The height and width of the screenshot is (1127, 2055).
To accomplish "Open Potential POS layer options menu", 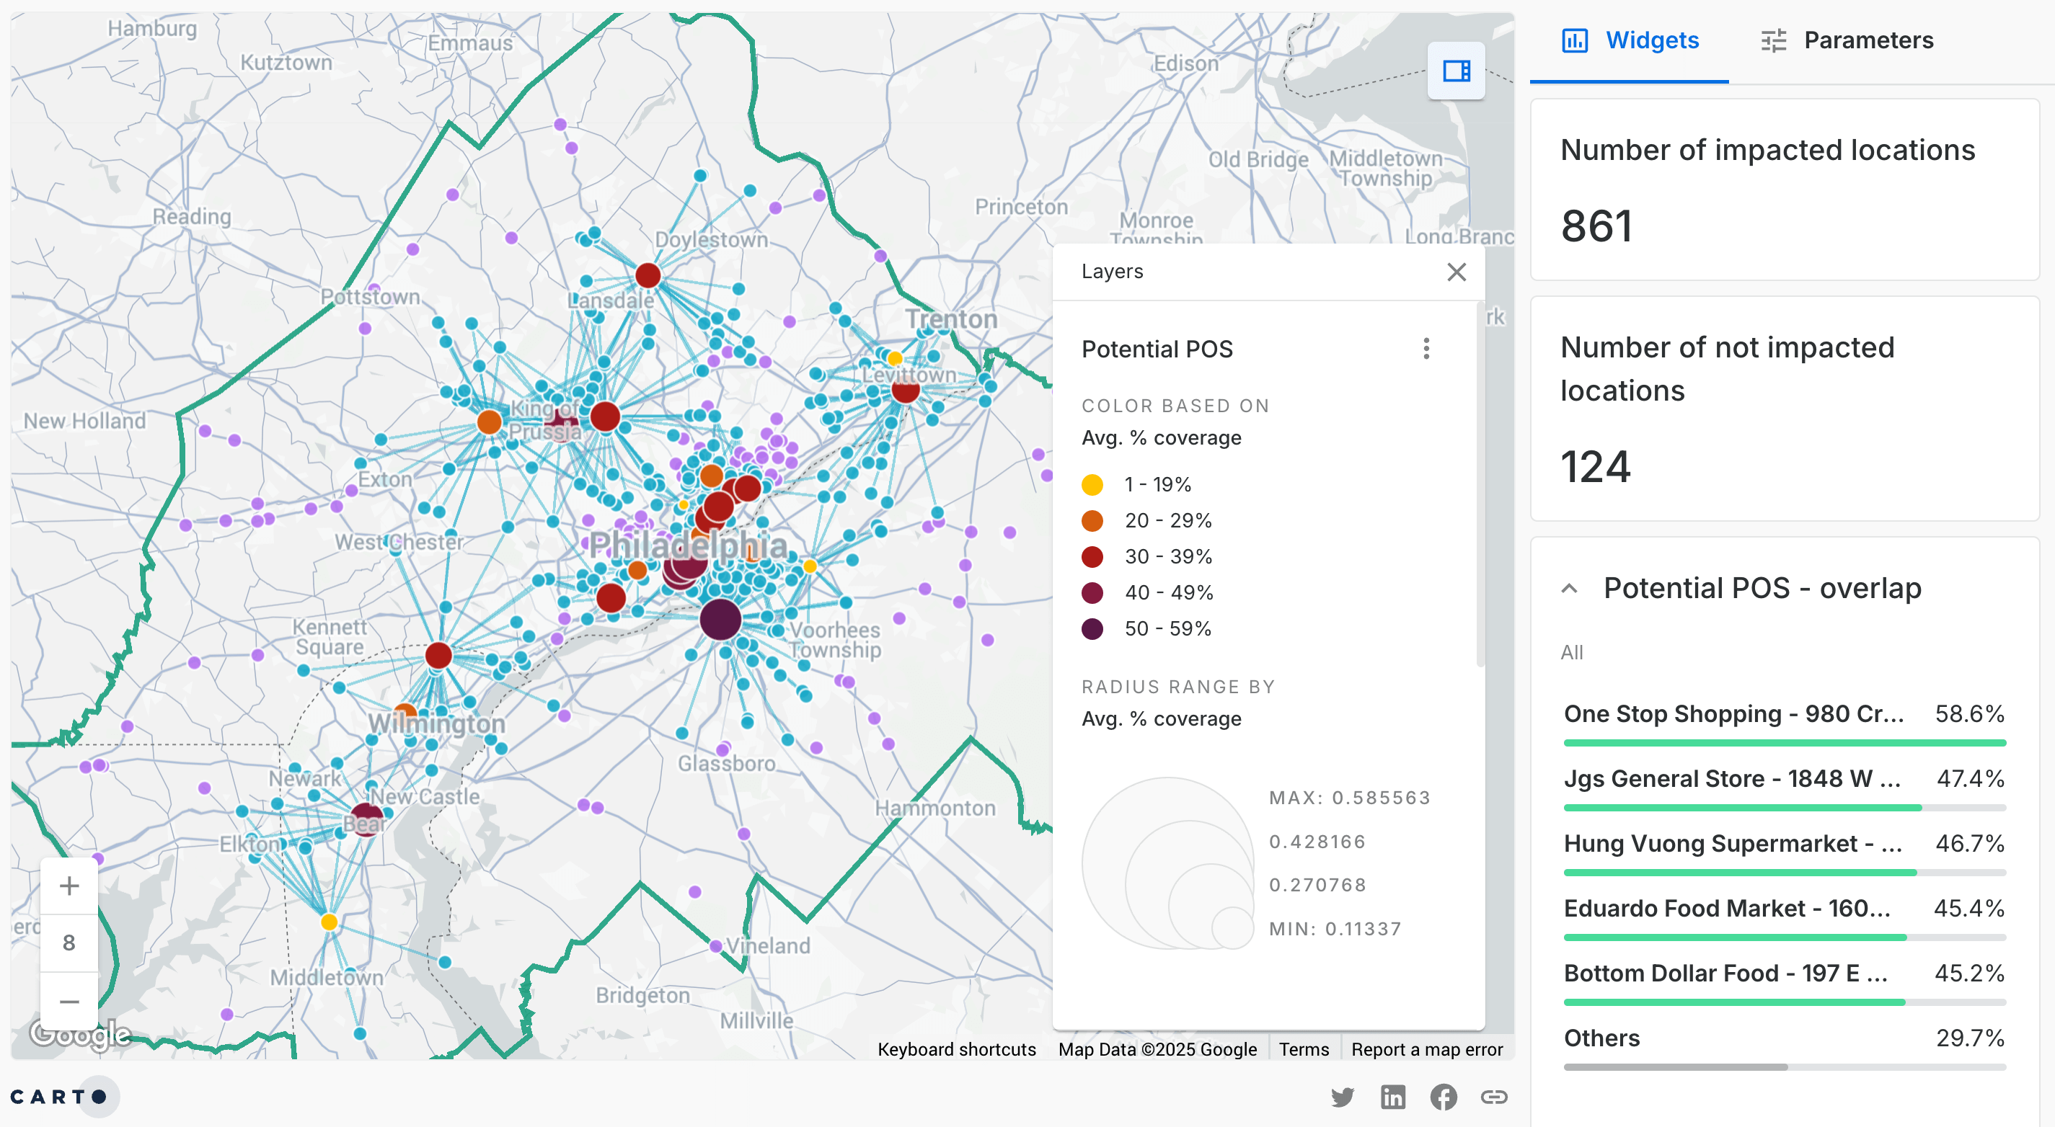I will pos(1426,348).
